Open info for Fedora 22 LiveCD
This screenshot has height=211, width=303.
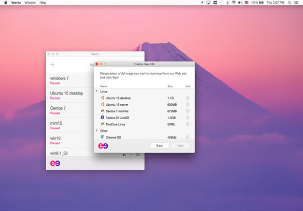pos(187,118)
